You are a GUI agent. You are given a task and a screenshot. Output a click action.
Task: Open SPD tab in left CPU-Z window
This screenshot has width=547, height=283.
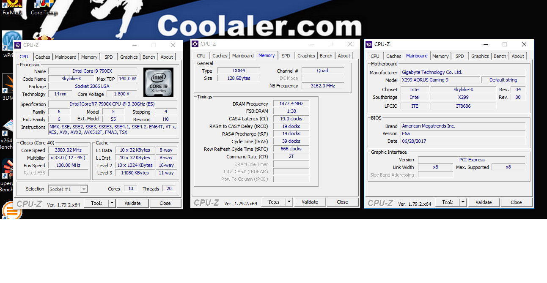(x=109, y=57)
